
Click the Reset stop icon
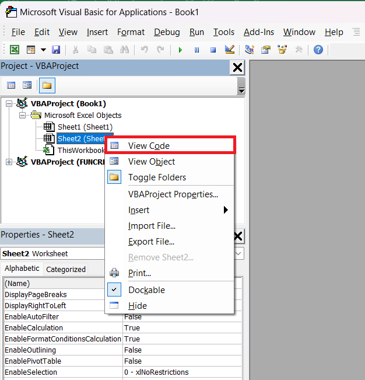pos(213,50)
